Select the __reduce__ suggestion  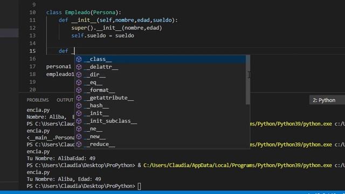161,144
